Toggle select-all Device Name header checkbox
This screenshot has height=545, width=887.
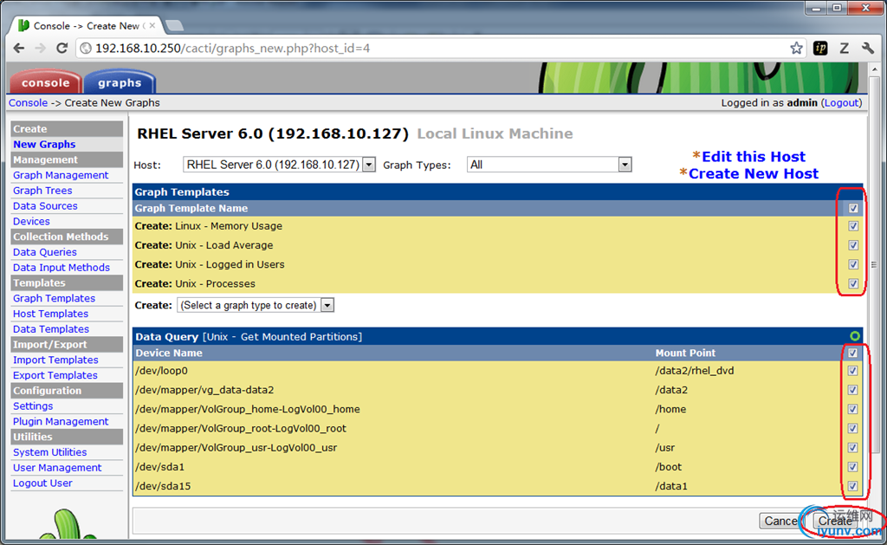click(x=853, y=353)
